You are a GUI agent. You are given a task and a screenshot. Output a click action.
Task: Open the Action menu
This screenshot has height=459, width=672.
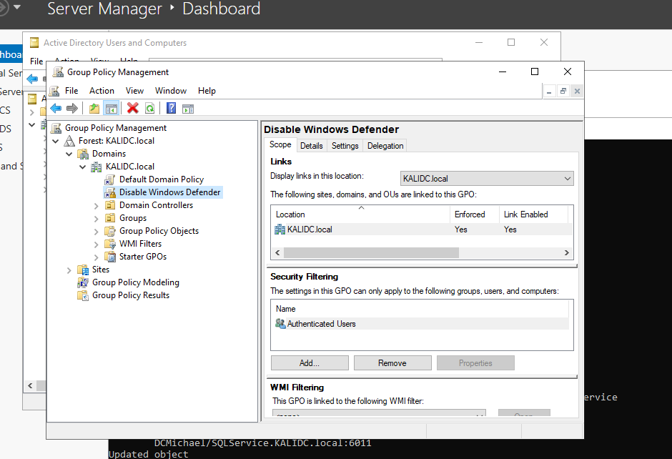pyautogui.click(x=102, y=91)
